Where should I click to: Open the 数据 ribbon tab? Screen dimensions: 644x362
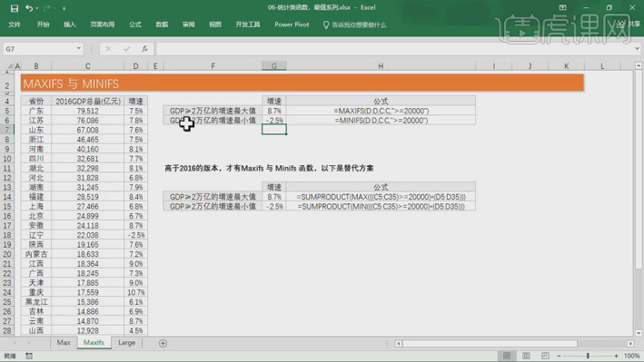click(x=162, y=24)
